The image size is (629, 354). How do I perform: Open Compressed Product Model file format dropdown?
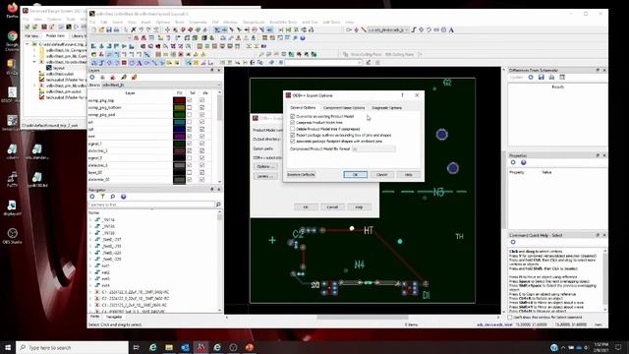(373, 148)
